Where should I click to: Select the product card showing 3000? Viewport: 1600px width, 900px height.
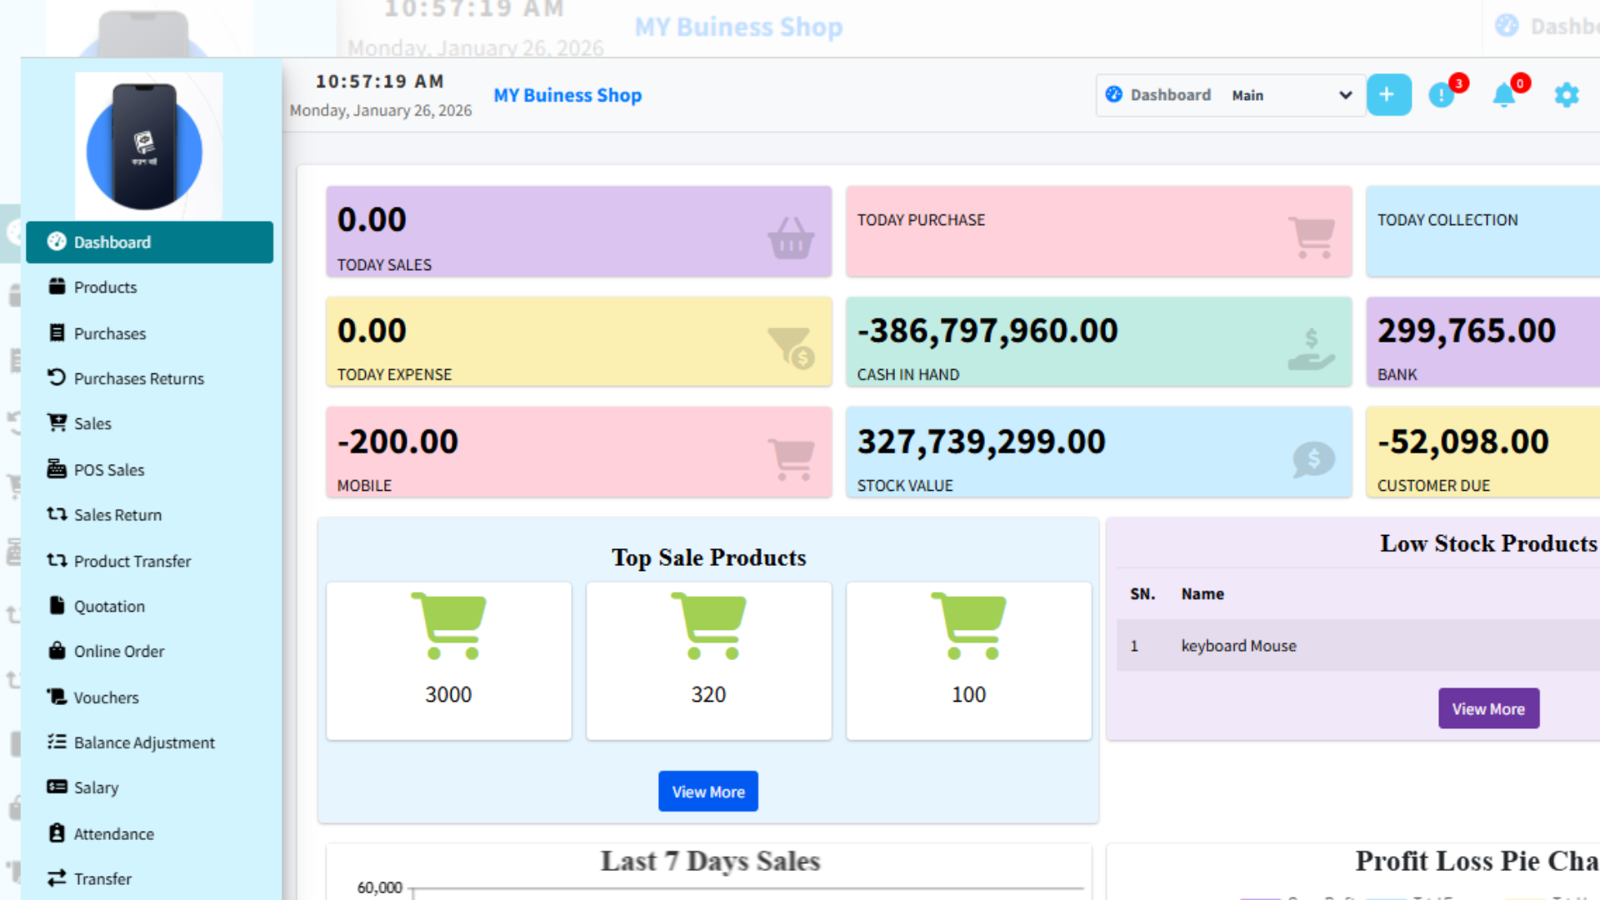[448, 660]
